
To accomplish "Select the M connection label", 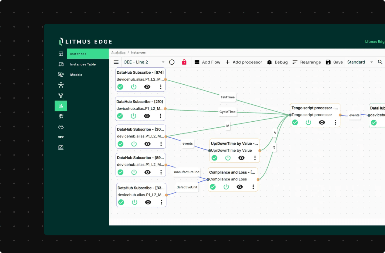I will [228, 126].
